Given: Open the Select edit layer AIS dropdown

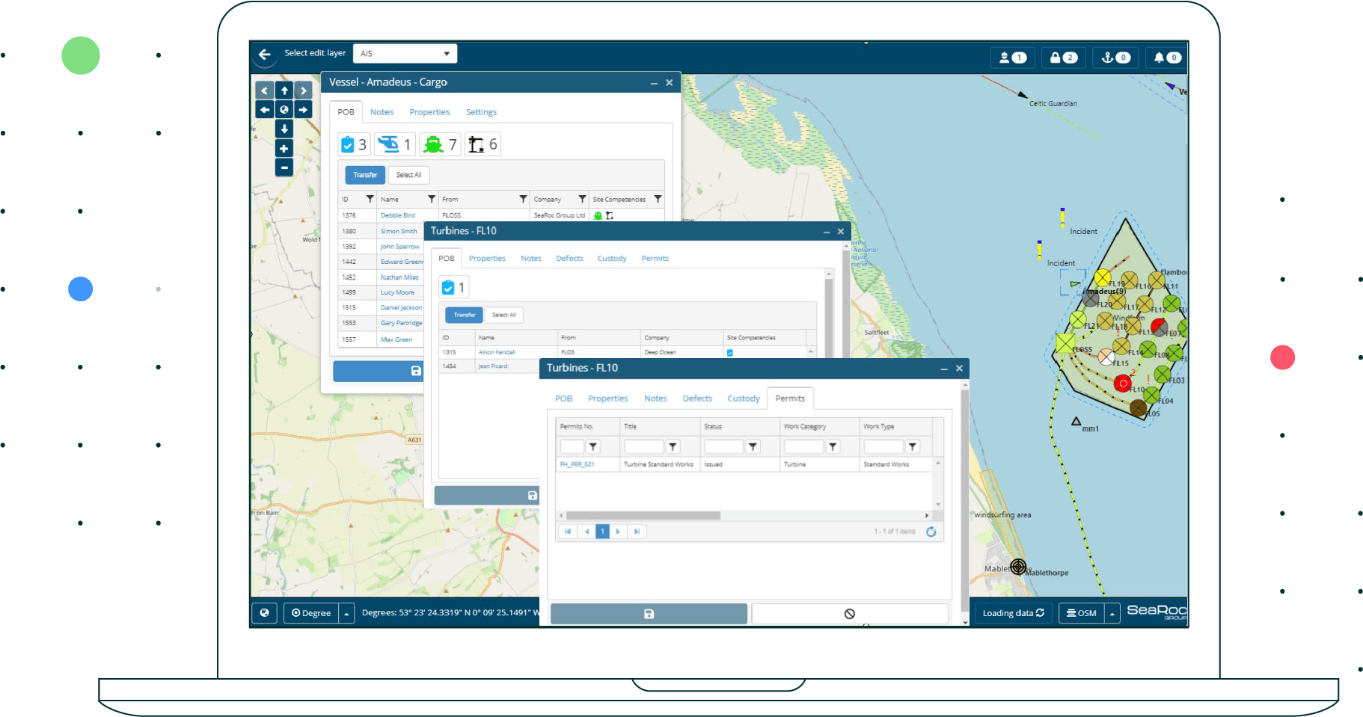Looking at the screenshot, I should tap(405, 54).
